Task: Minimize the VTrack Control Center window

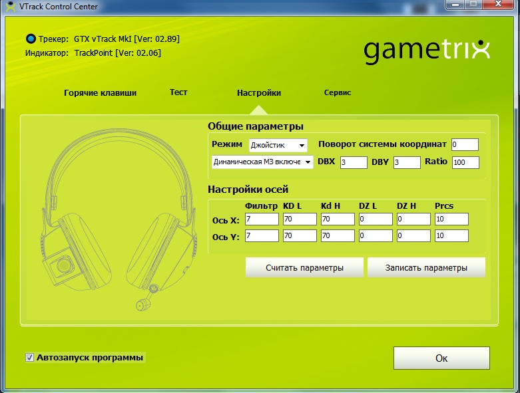Action: [x=455, y=5]
